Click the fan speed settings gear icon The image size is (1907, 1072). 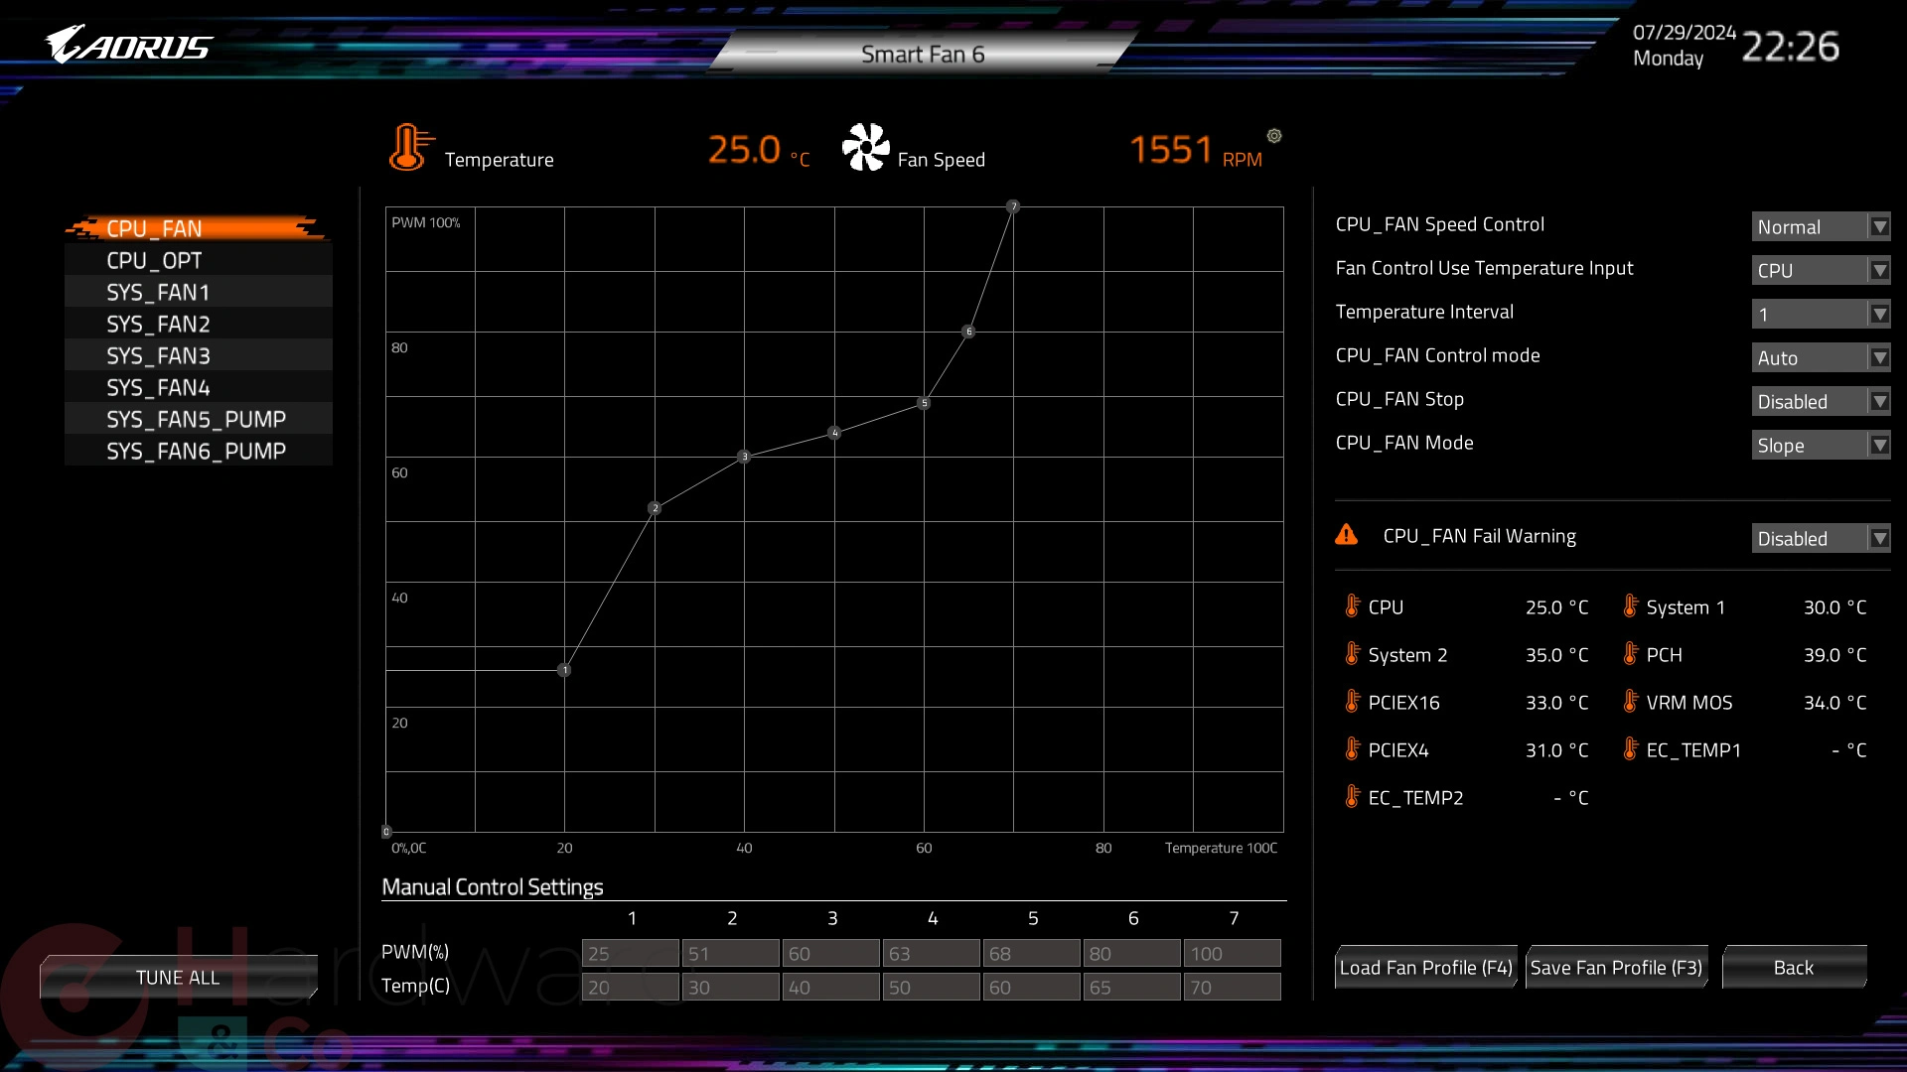tap(1271, 135)
